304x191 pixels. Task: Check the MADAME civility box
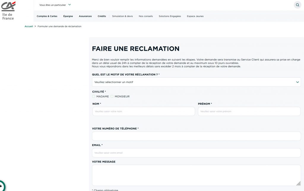click(x=94, y=96)
